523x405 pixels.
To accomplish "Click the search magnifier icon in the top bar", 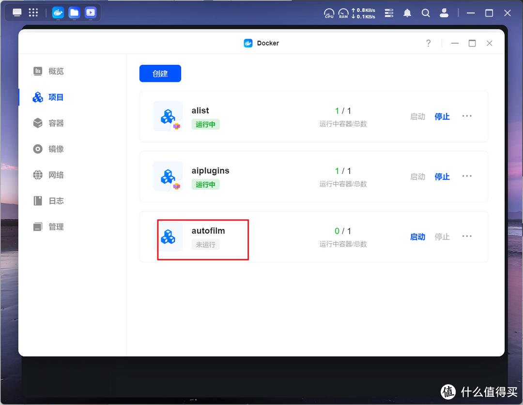I will (426, 13).
